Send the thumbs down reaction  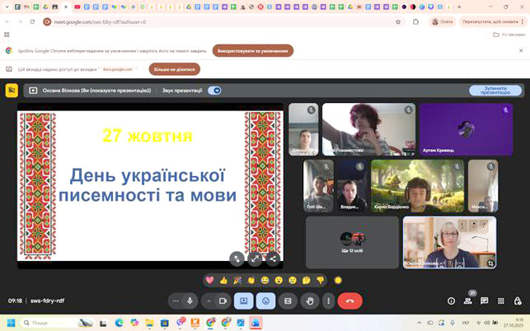(321, 280)
